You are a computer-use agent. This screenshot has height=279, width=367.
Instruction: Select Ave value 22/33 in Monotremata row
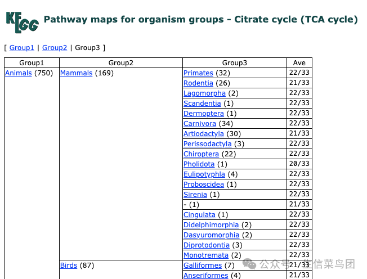299,255
